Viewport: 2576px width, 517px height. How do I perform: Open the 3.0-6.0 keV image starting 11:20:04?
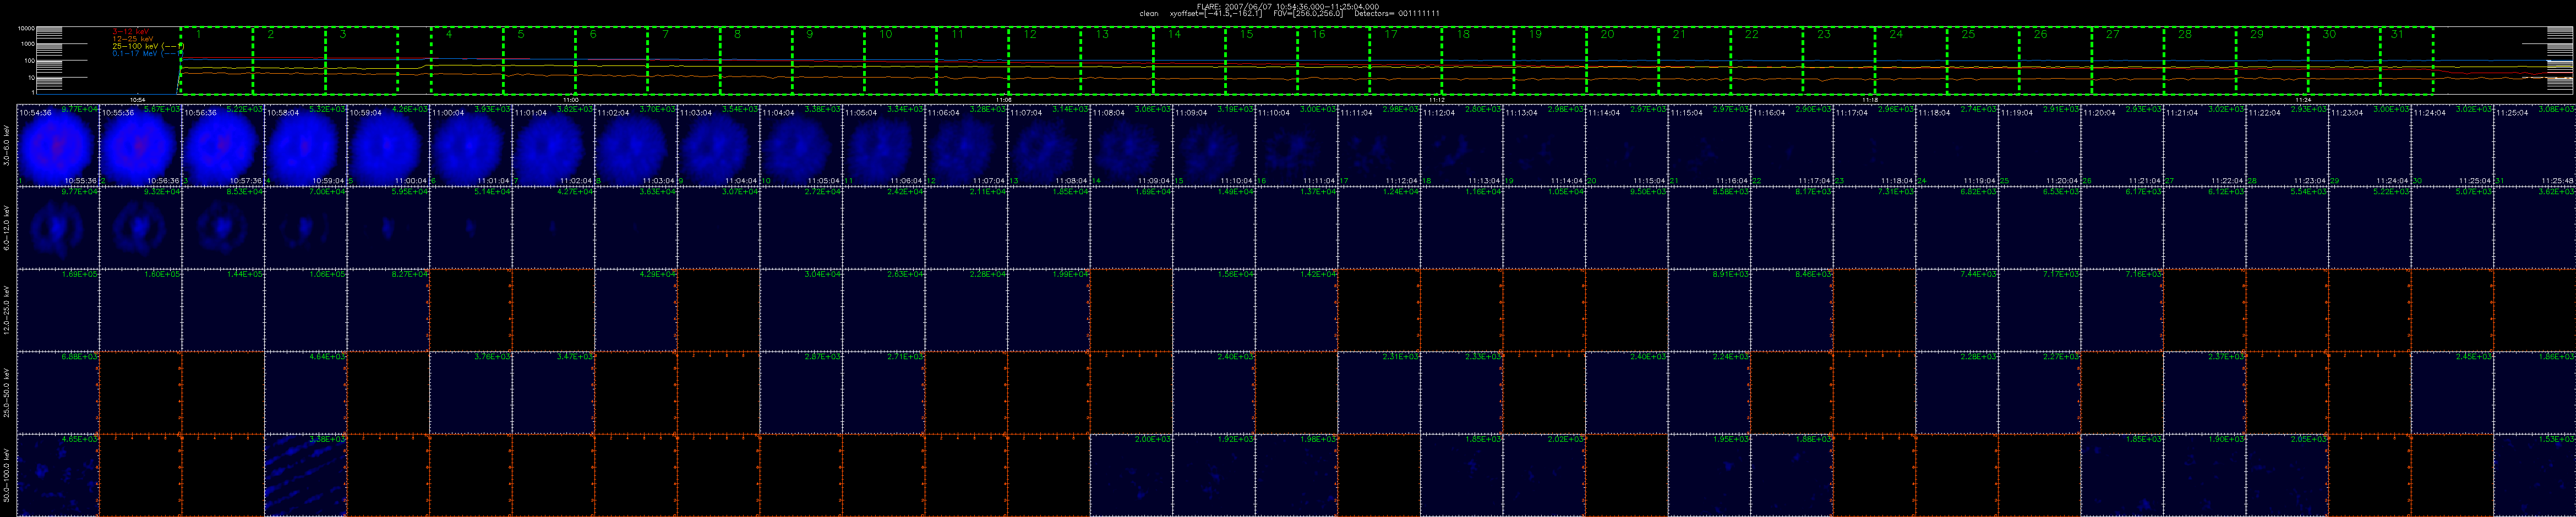click(2122, 144)
